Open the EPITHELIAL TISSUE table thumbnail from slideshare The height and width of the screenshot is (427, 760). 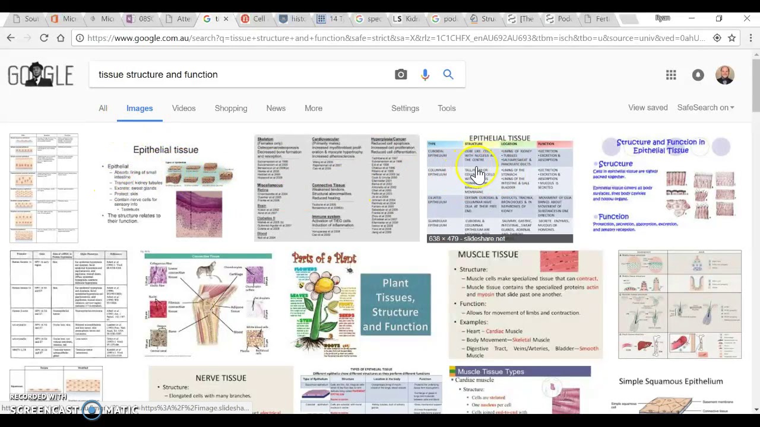pos(500,188)
